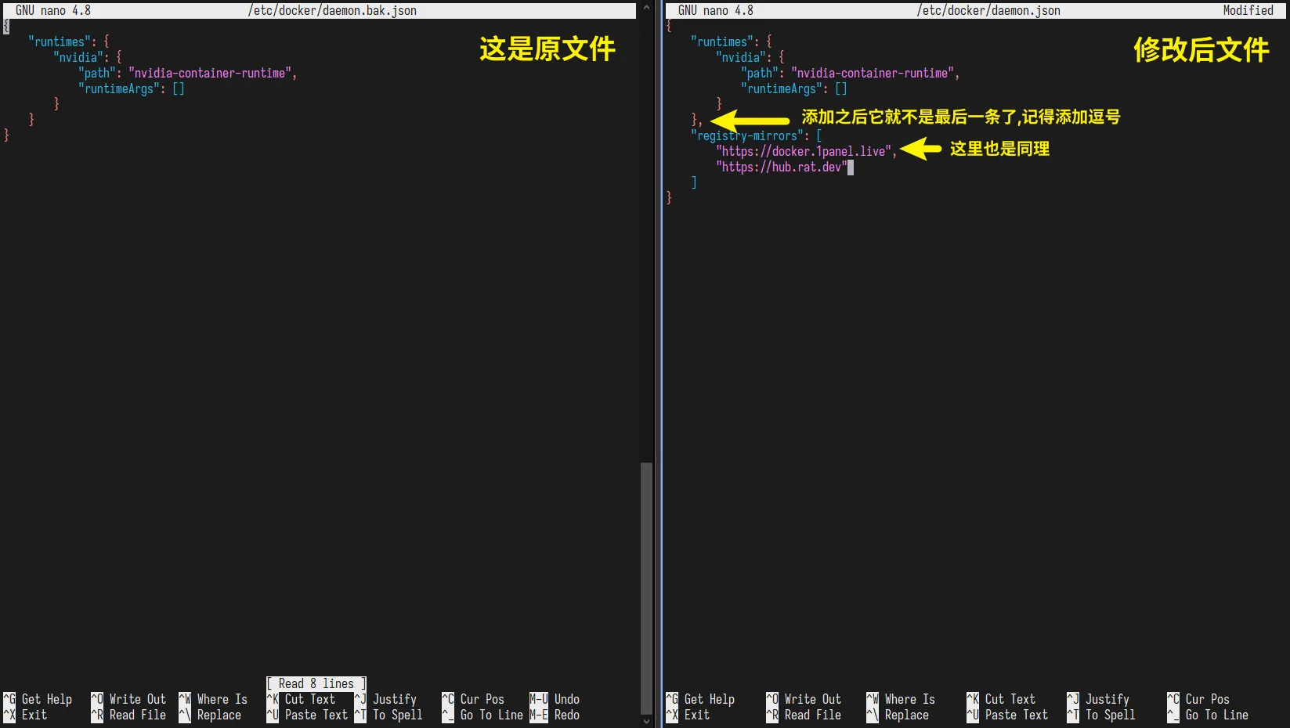Click final closing brace in left pane

pyautogui.click(x=6, y=135)
